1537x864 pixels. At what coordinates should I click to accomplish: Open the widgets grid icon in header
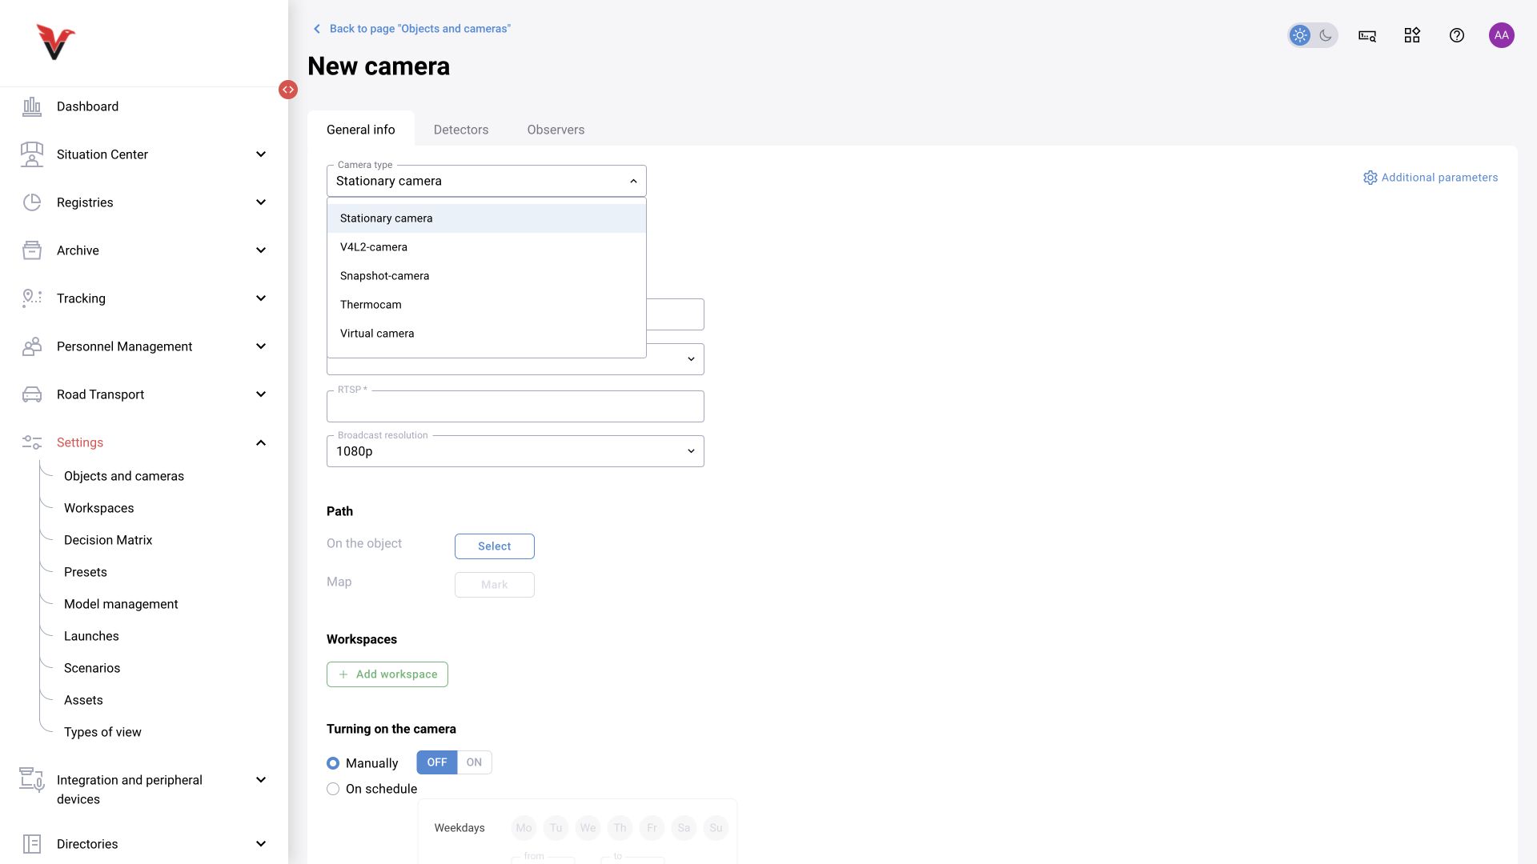(1412, 35)
